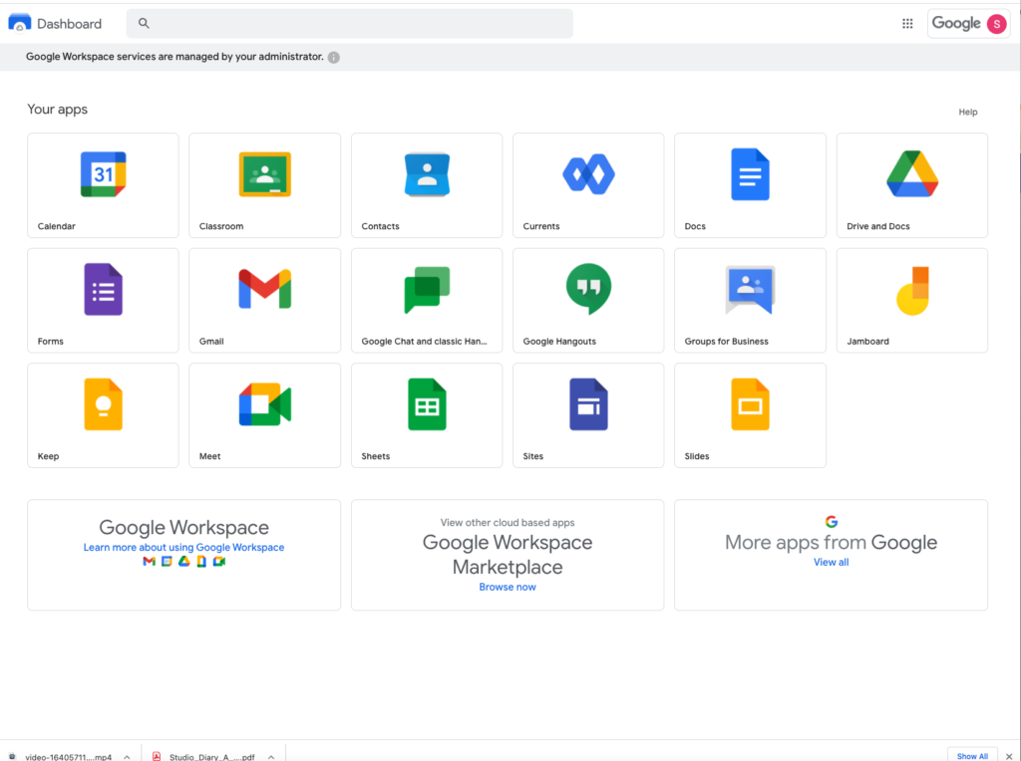Open the Help link

click(967, 112)
